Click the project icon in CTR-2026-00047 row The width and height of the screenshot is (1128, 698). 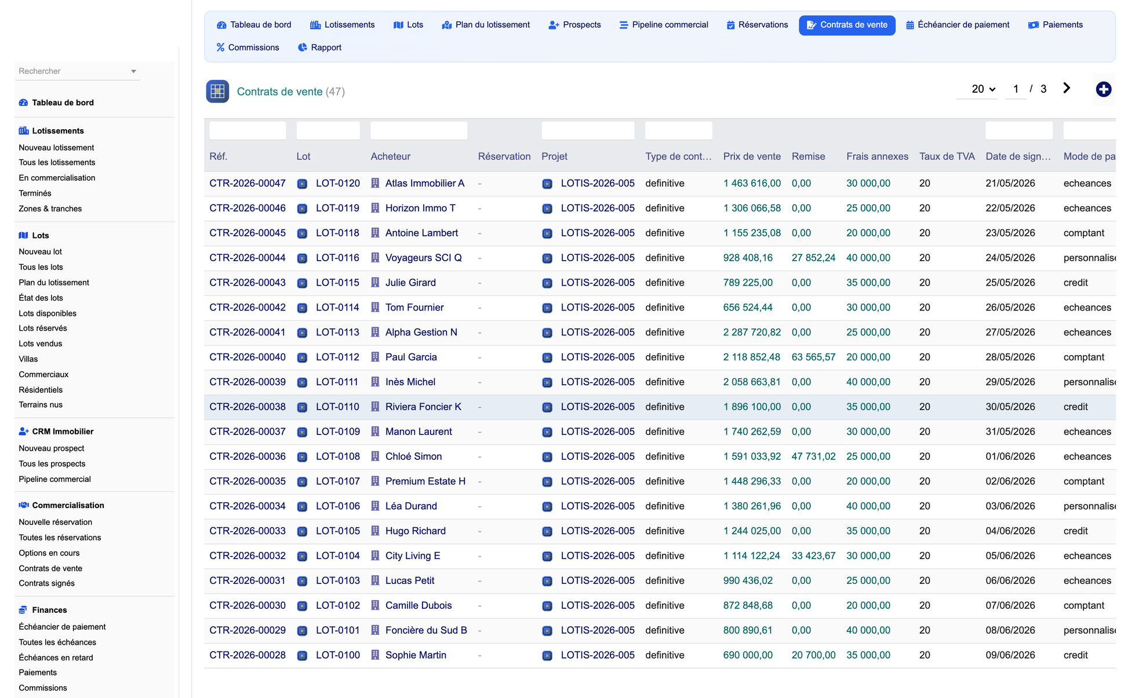tap(547, 184)
